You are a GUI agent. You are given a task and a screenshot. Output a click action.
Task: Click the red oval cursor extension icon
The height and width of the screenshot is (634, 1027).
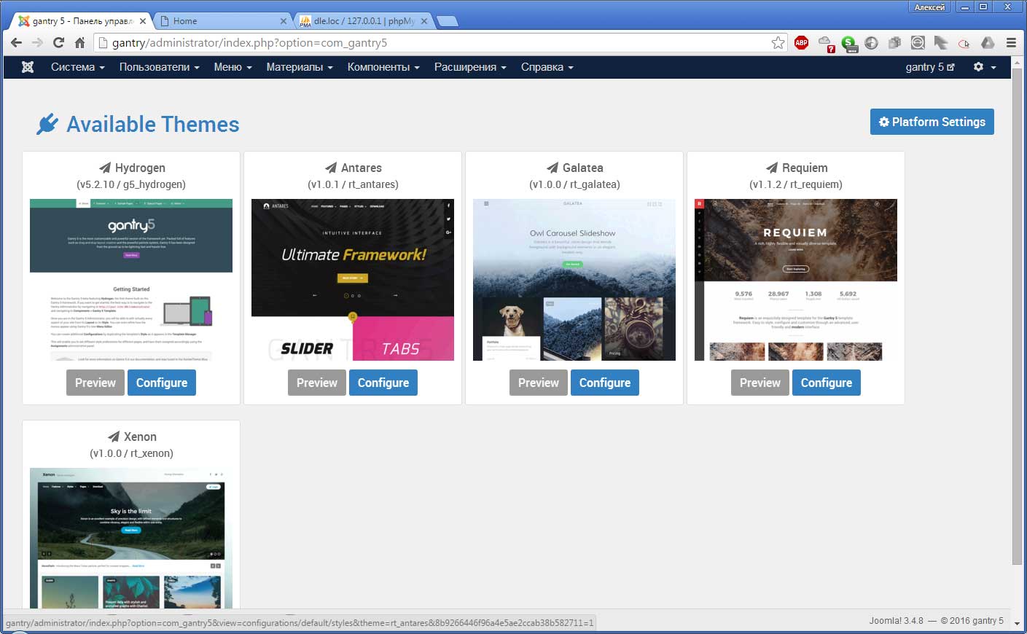(x=964, y=44)
